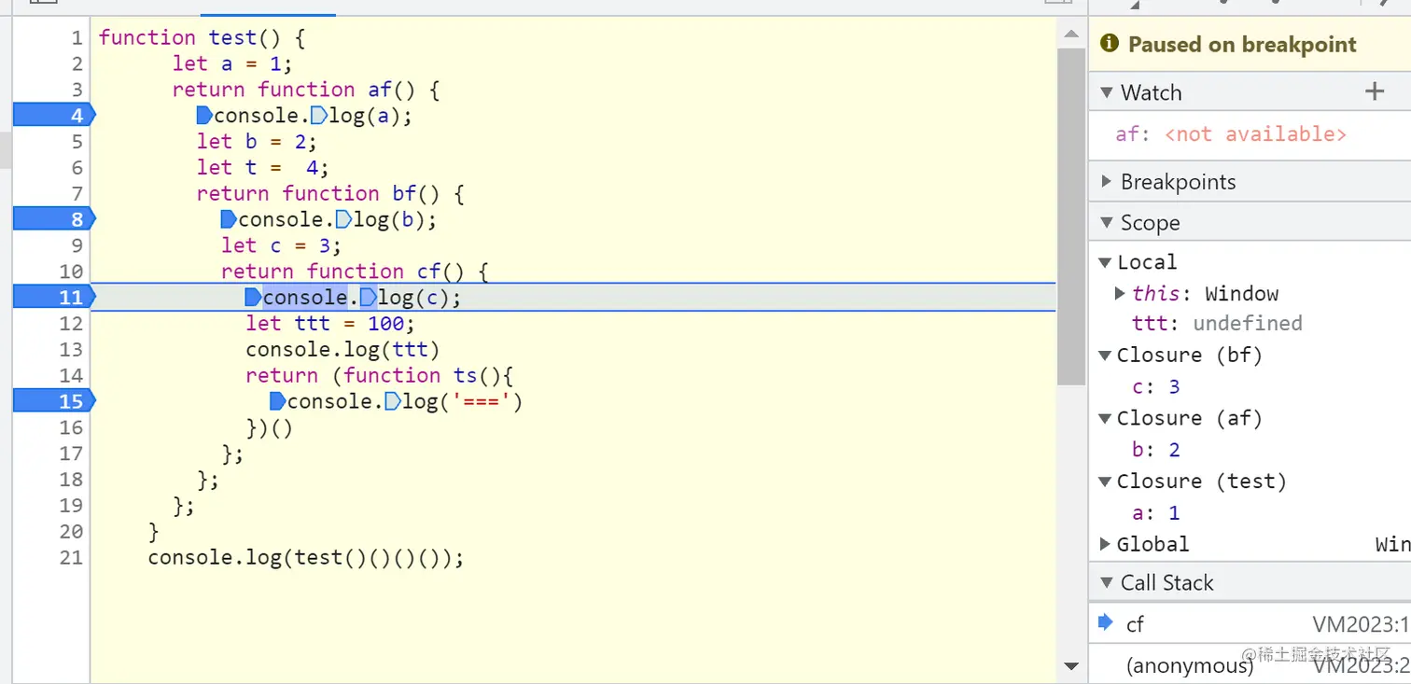Expand the Breakpoints section
Image resolution: width=1411 pixels, height=684 pixels.
pyautogui.click(x=1107, y=182)
